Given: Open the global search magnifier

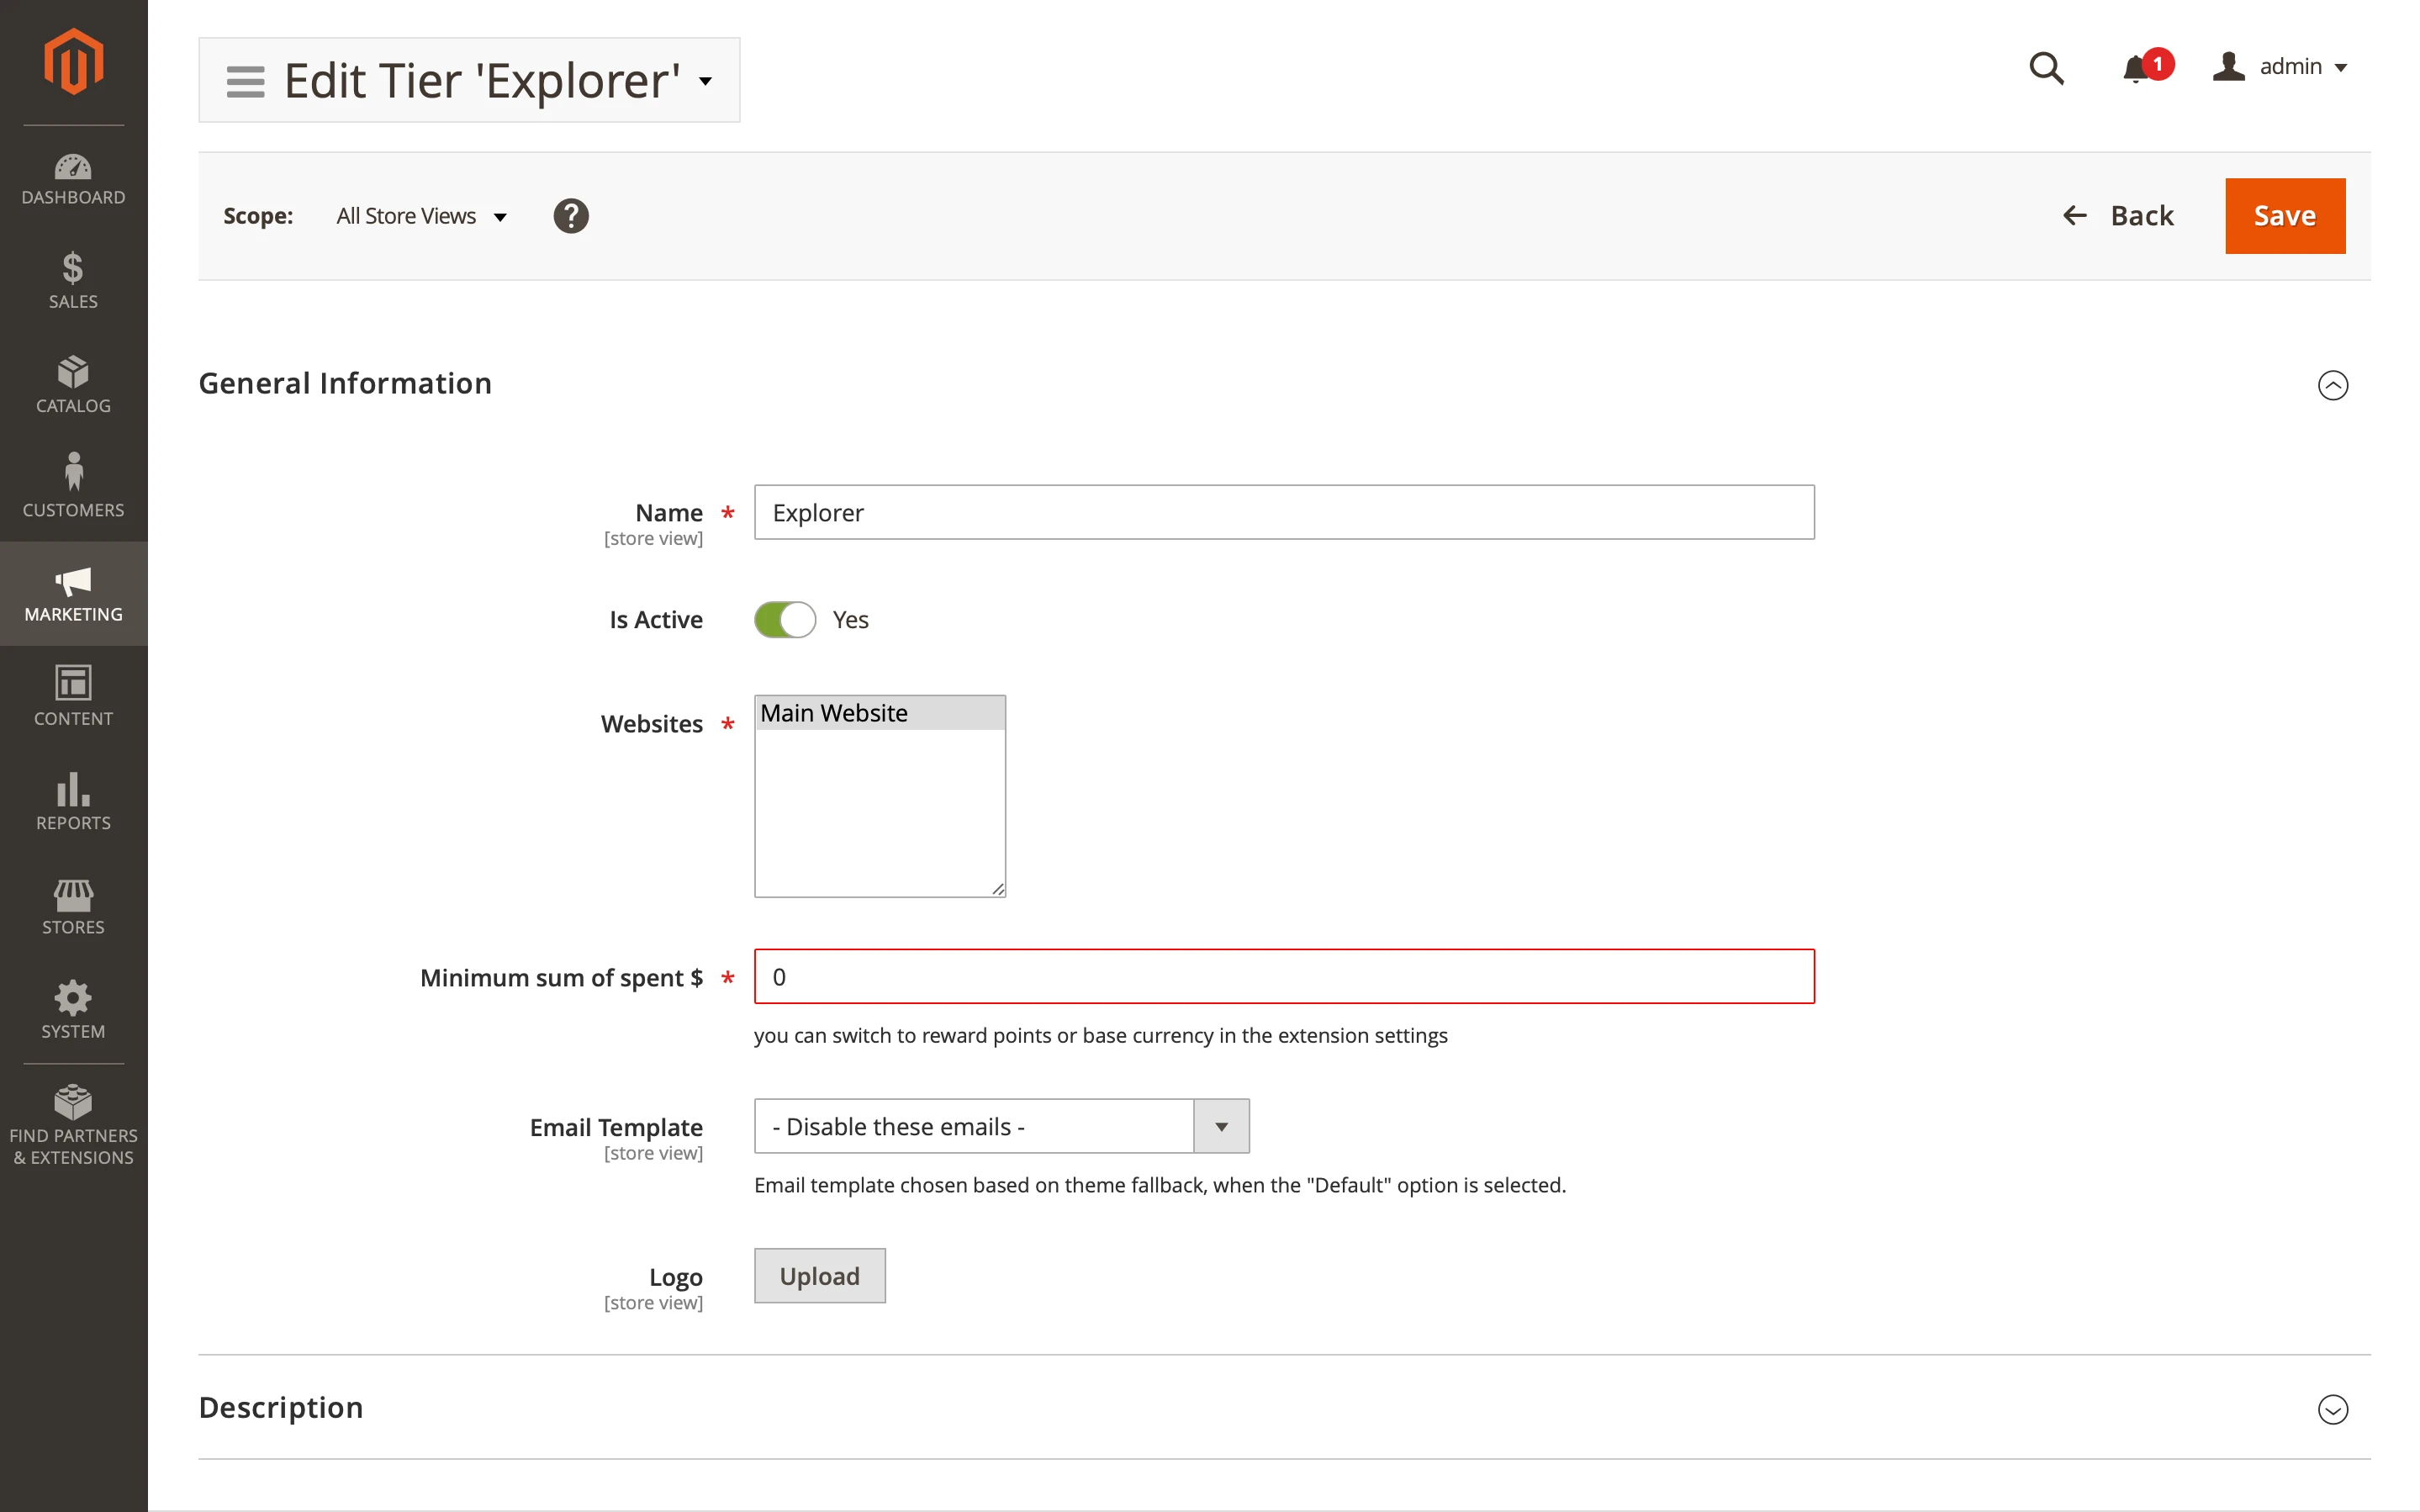Looking at the screenshot, I should point(2046,67).
